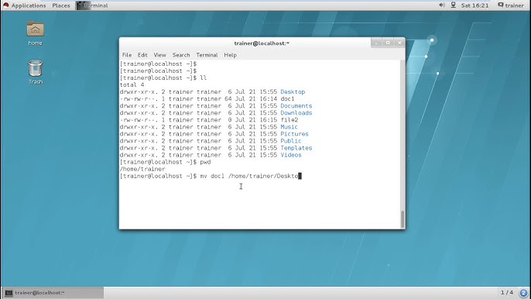Viewport: 531px width, 299px height.
Task: Click the 'll' command on prompt line
Action: click(203, 78)
